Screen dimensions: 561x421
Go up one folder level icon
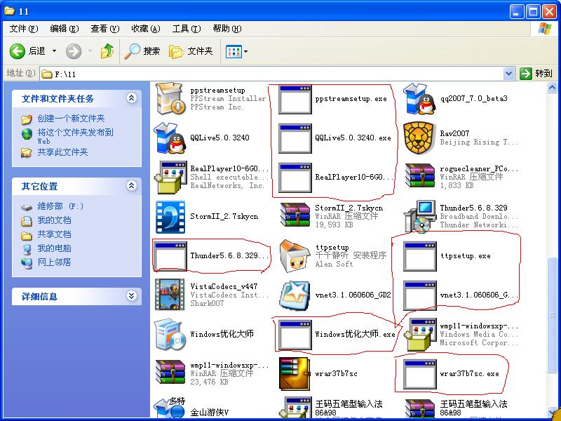coord(107,51)
